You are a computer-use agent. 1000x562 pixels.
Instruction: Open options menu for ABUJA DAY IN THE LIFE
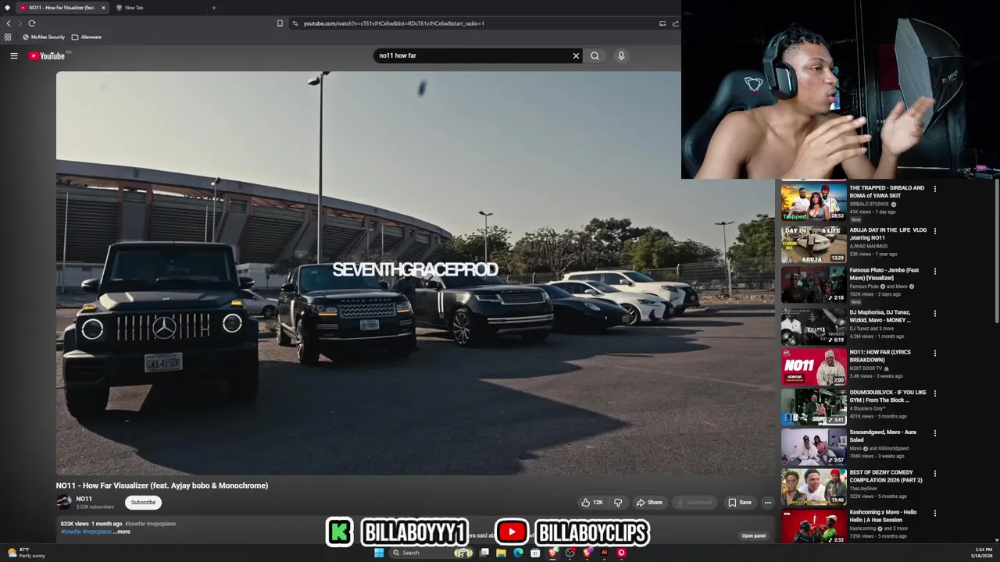[x=934, y=231]
